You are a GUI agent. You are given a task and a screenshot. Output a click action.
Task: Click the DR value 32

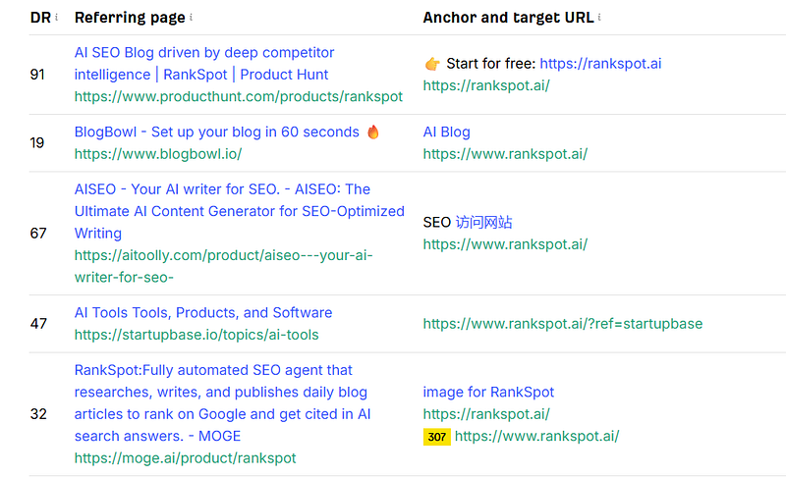38,414
